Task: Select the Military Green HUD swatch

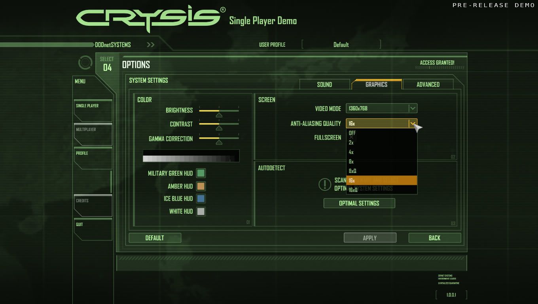Action: [201, 173]
